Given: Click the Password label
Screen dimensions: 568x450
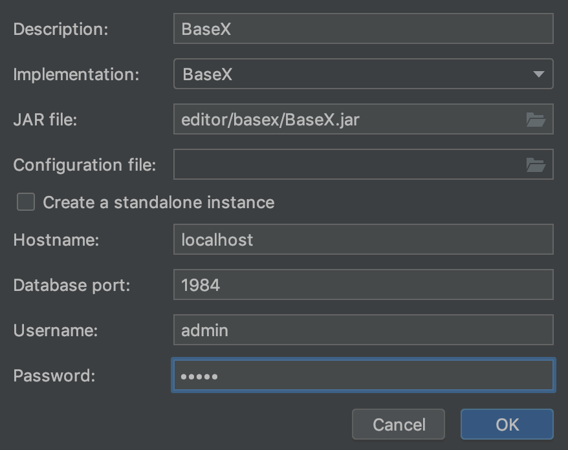Looking at the screenshot, I should (54, 376).
